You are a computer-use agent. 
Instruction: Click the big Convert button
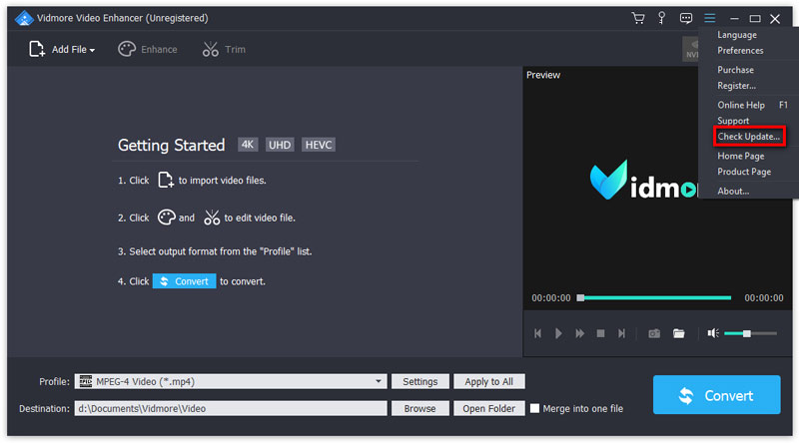(x=716, y=395)
